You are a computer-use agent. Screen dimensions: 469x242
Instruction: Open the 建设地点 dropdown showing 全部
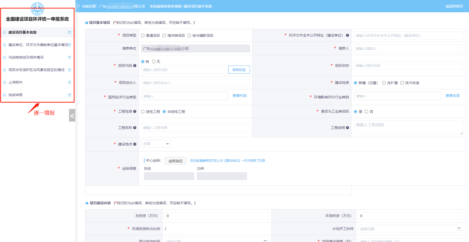[156, 144]
